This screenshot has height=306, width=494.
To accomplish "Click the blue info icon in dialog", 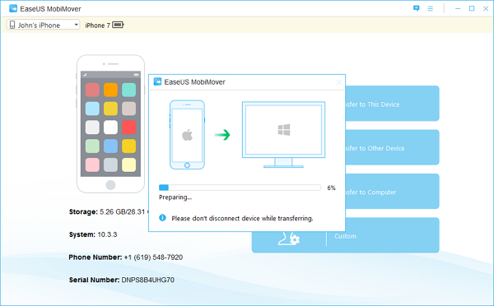I will [162, 218].
